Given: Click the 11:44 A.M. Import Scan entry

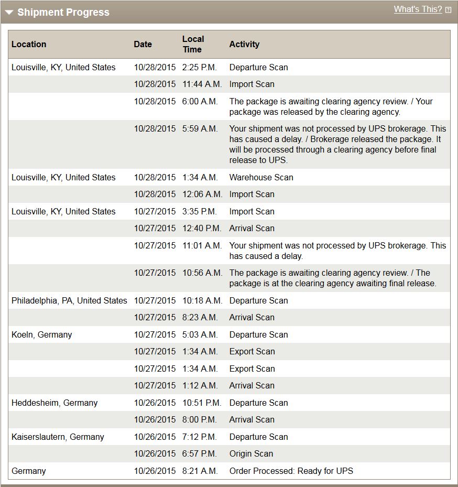Looking at the screenshot, I should [x=252, y=84].
